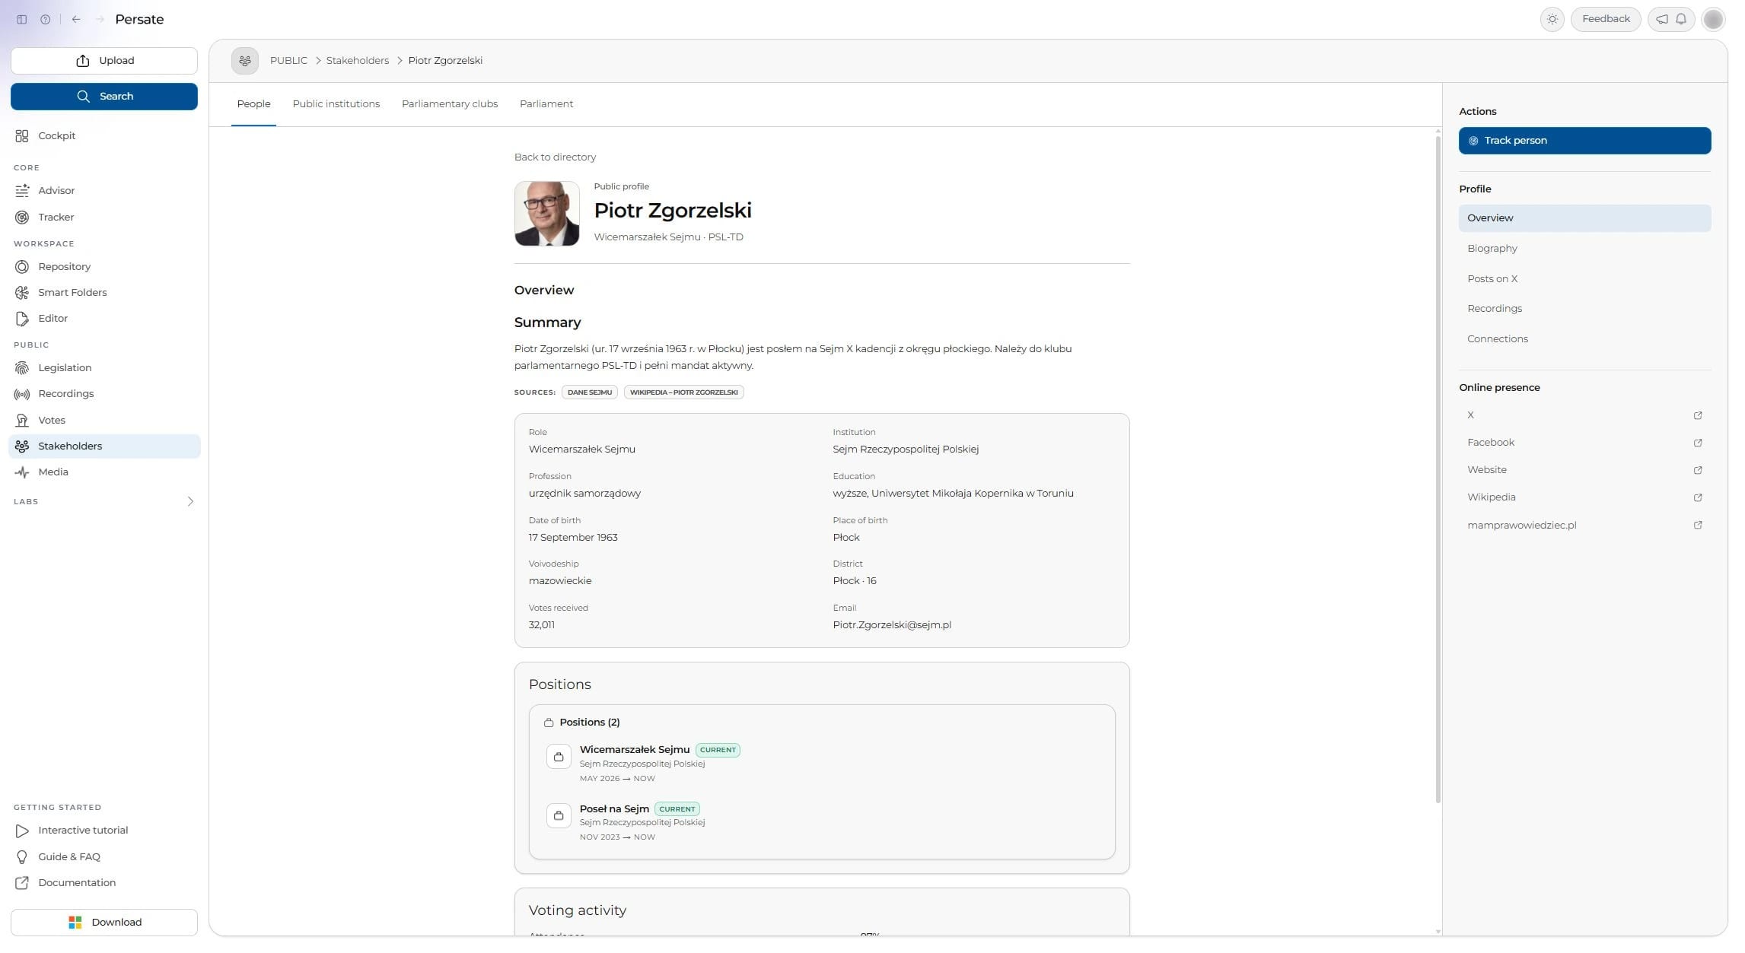Open Repository in the sidebar
The height and width of the screenshot is (953, 1745).
[x=104, y=267]
